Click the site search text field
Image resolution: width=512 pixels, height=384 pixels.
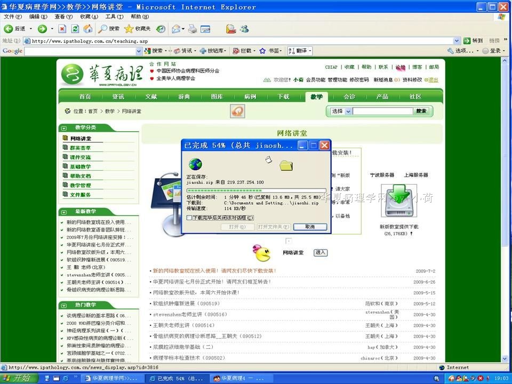coord(383,111)
